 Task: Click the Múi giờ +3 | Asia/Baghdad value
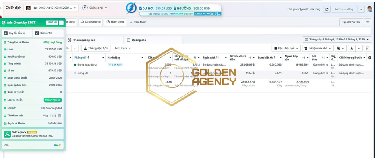click(51, 108)
